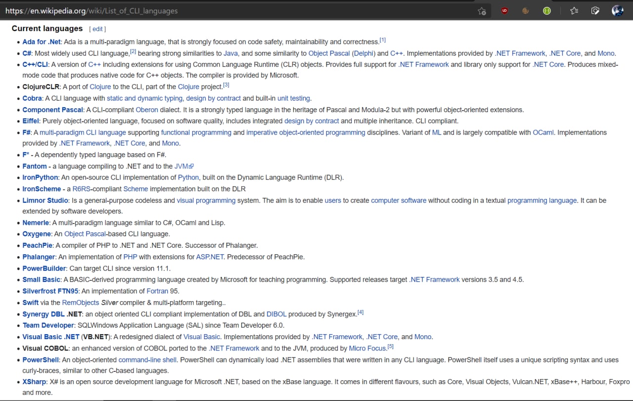Edit the Current languages section
Screen dimensions: 633x401
point(97,29)
